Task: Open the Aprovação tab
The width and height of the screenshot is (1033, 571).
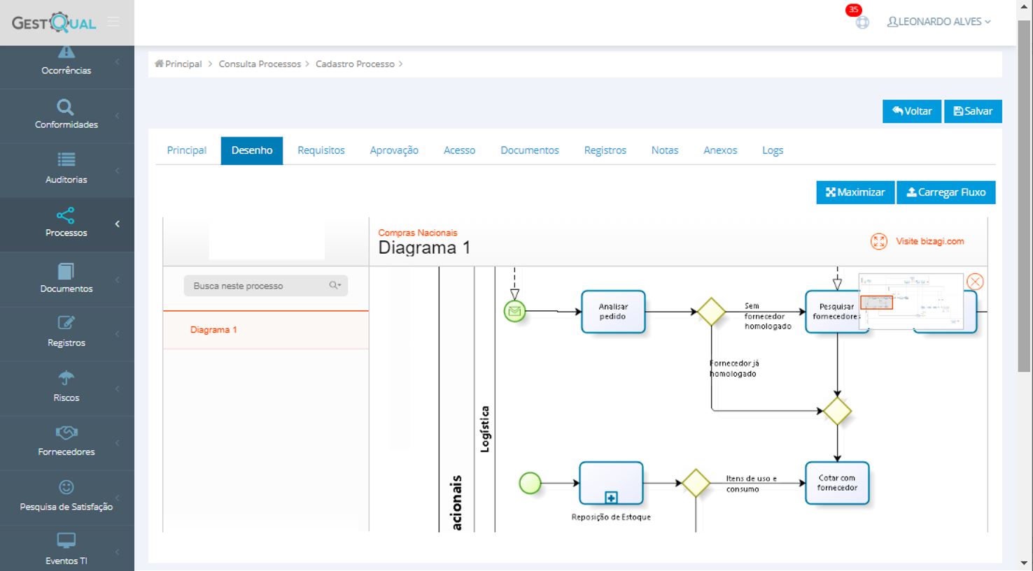Action: [x=394, y=150]
